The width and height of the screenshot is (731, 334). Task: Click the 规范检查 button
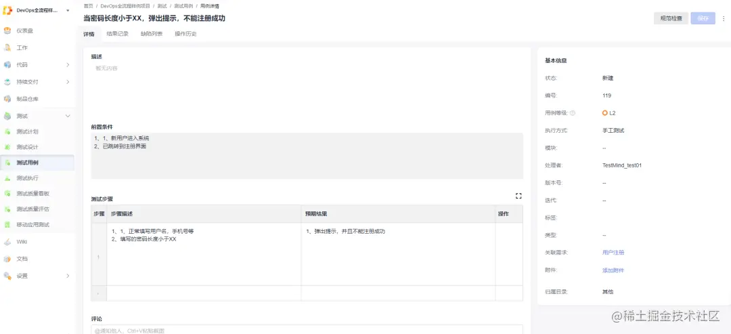click(x=671, y=19)
